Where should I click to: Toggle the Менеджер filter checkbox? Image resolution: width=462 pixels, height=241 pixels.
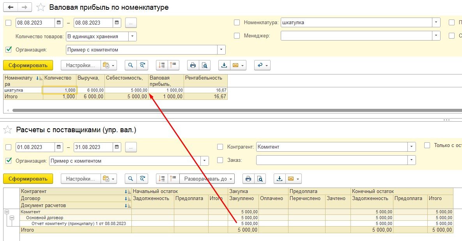237,36
